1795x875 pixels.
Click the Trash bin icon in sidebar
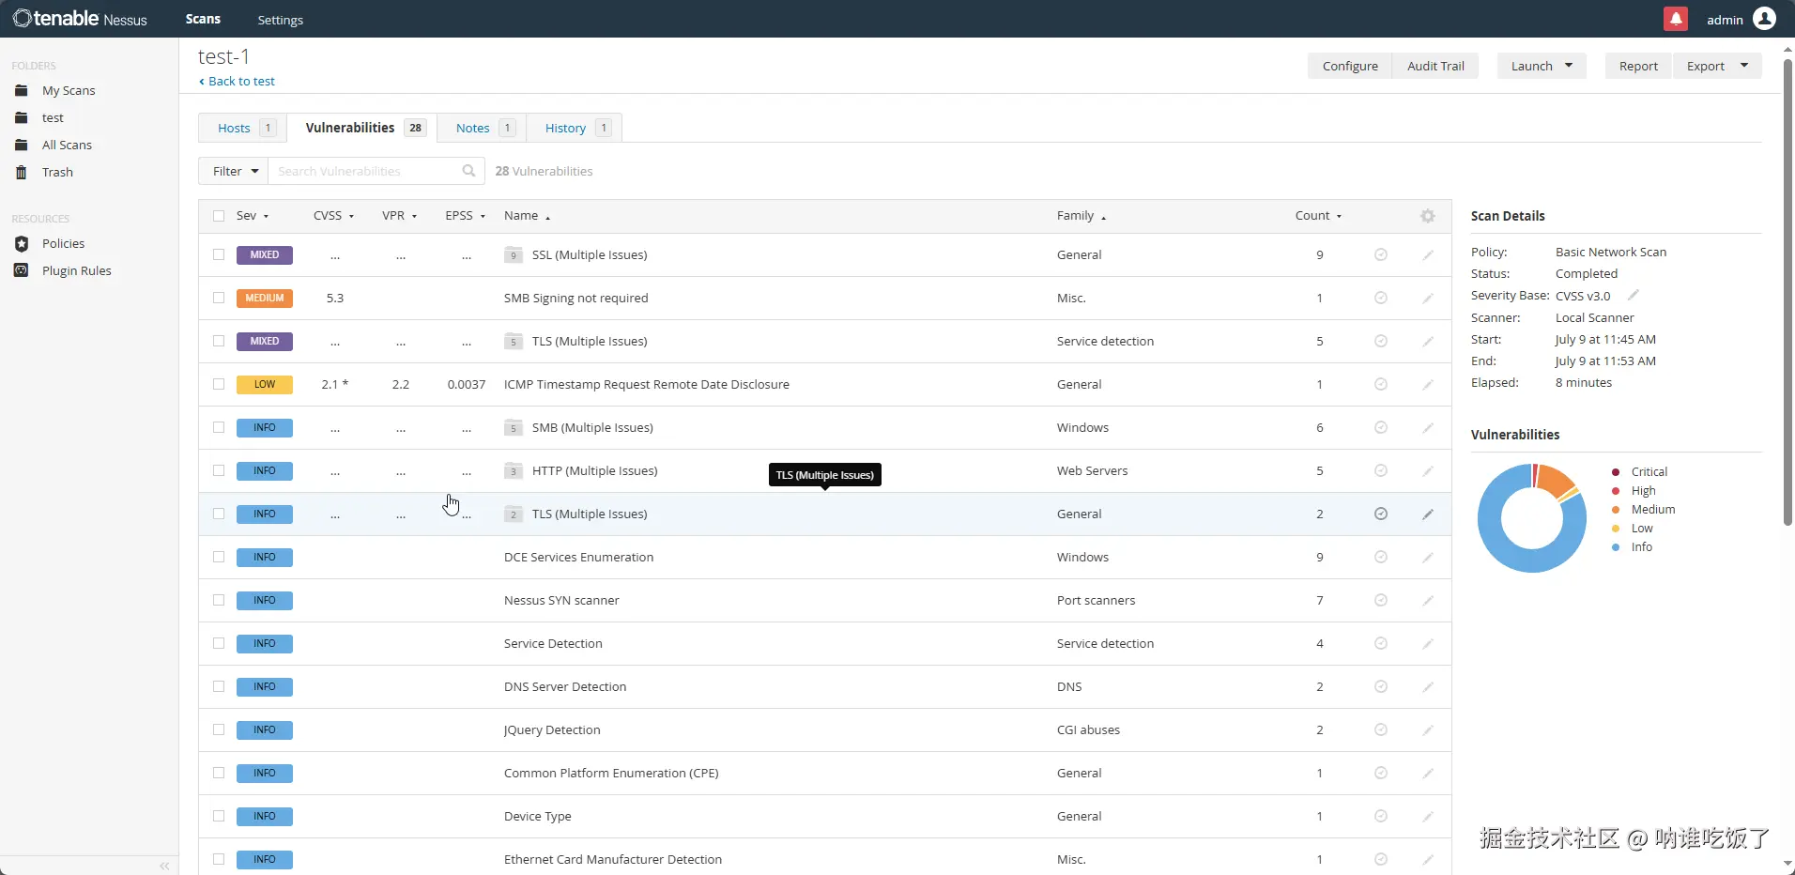[x=22, y=172]
